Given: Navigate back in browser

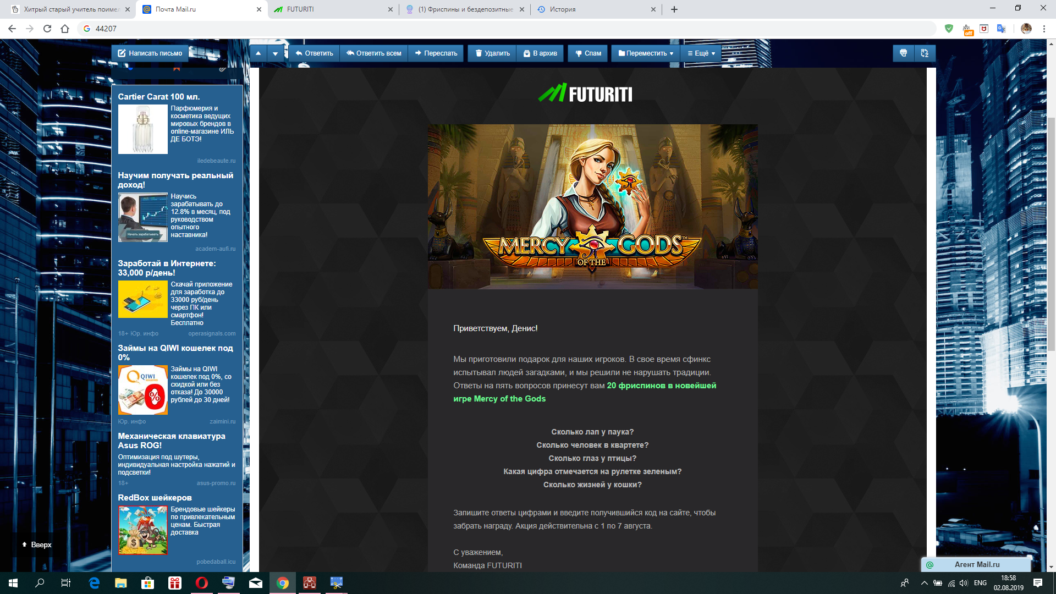Looking at the screenshot, I should pyautogui.click(x=12, y=29).
